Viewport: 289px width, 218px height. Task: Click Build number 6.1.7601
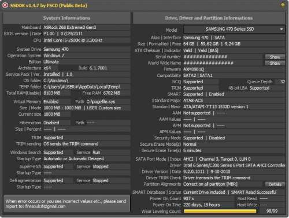pyautogui.click(x=98, y=68)
